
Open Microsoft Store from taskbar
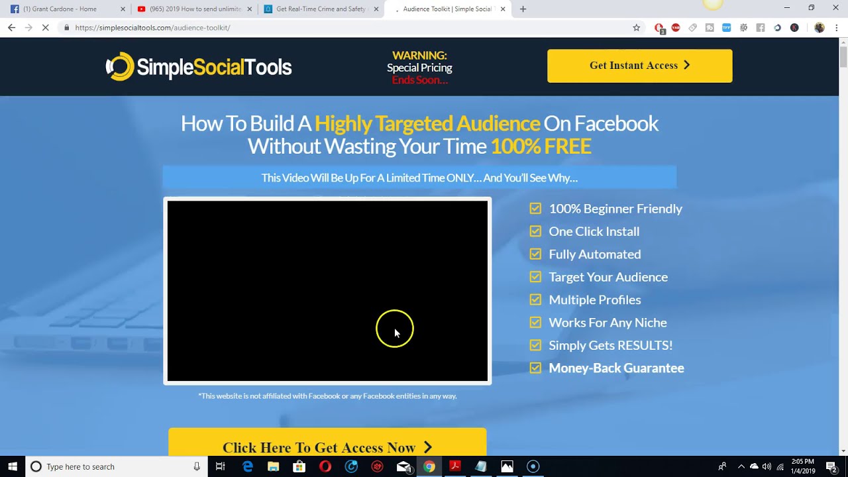coord(299,466)
